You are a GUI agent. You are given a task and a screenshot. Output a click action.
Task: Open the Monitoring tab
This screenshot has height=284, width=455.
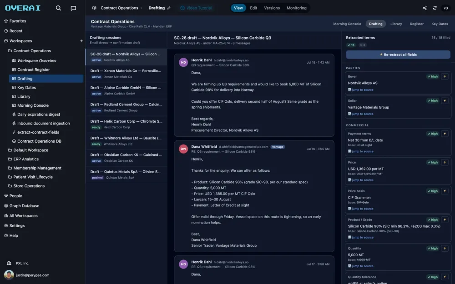click(297, 8)
